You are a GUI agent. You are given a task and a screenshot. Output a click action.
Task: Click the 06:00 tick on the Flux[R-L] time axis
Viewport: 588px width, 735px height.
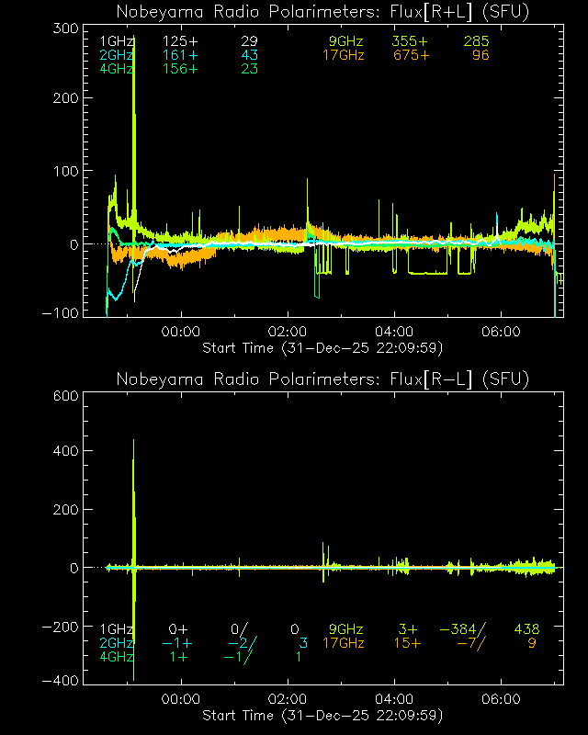coord(503,698)
